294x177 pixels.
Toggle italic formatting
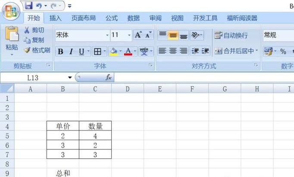[71, 52]
